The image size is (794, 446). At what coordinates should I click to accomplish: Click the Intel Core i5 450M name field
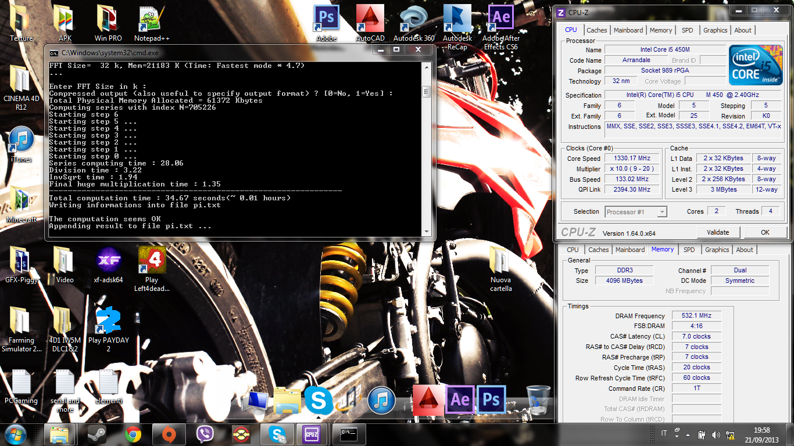pyautogui.click(x=666, y=50)
